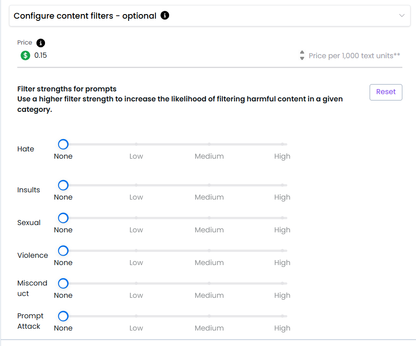Viewport: 416px width, 346px height.
Task: Click the Prompt Attack slider handle
Action: [63, 316]
